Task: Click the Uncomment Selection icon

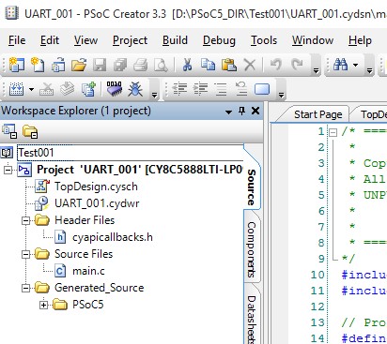Action: click(x=241, y=89)
